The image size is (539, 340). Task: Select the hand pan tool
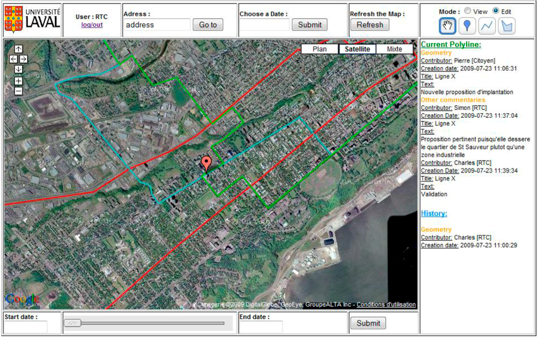tap(447, 25)
